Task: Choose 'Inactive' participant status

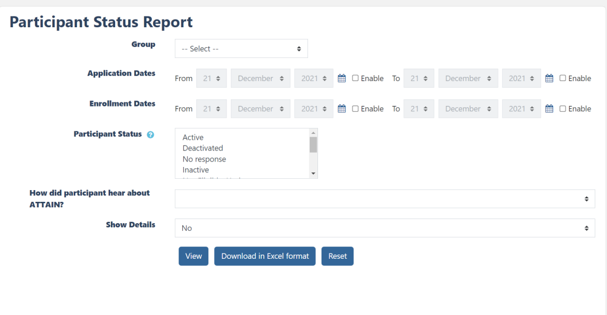Action: [196, 170]
